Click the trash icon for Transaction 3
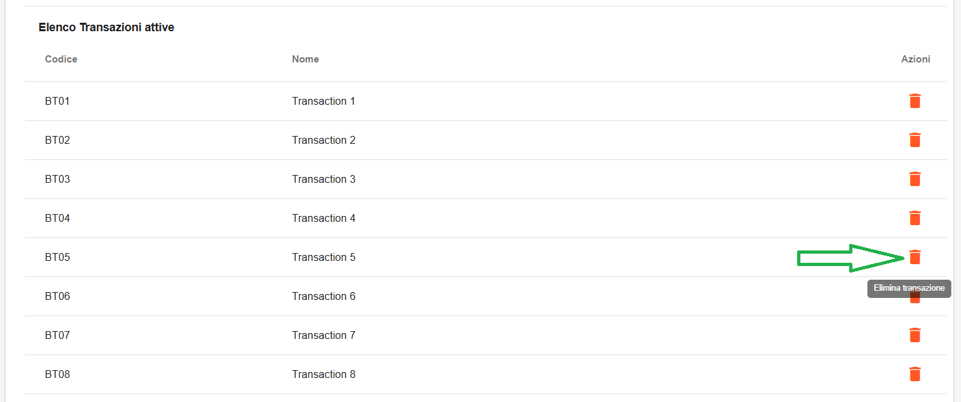The height and width of the screenshot is (402, 961). 915,179
